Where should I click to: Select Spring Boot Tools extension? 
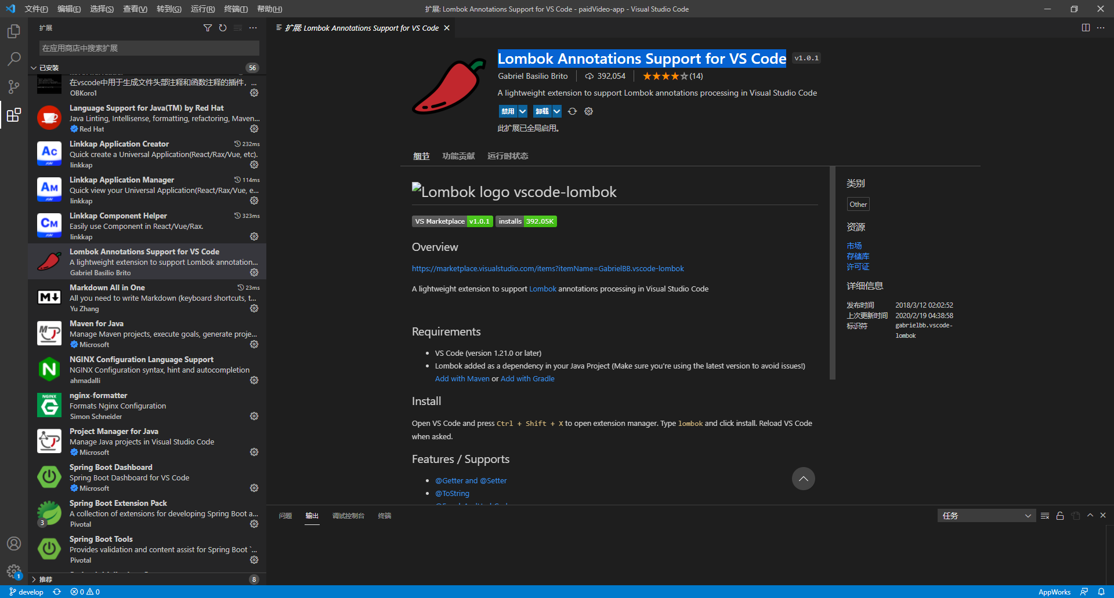(x=147, y=549)
